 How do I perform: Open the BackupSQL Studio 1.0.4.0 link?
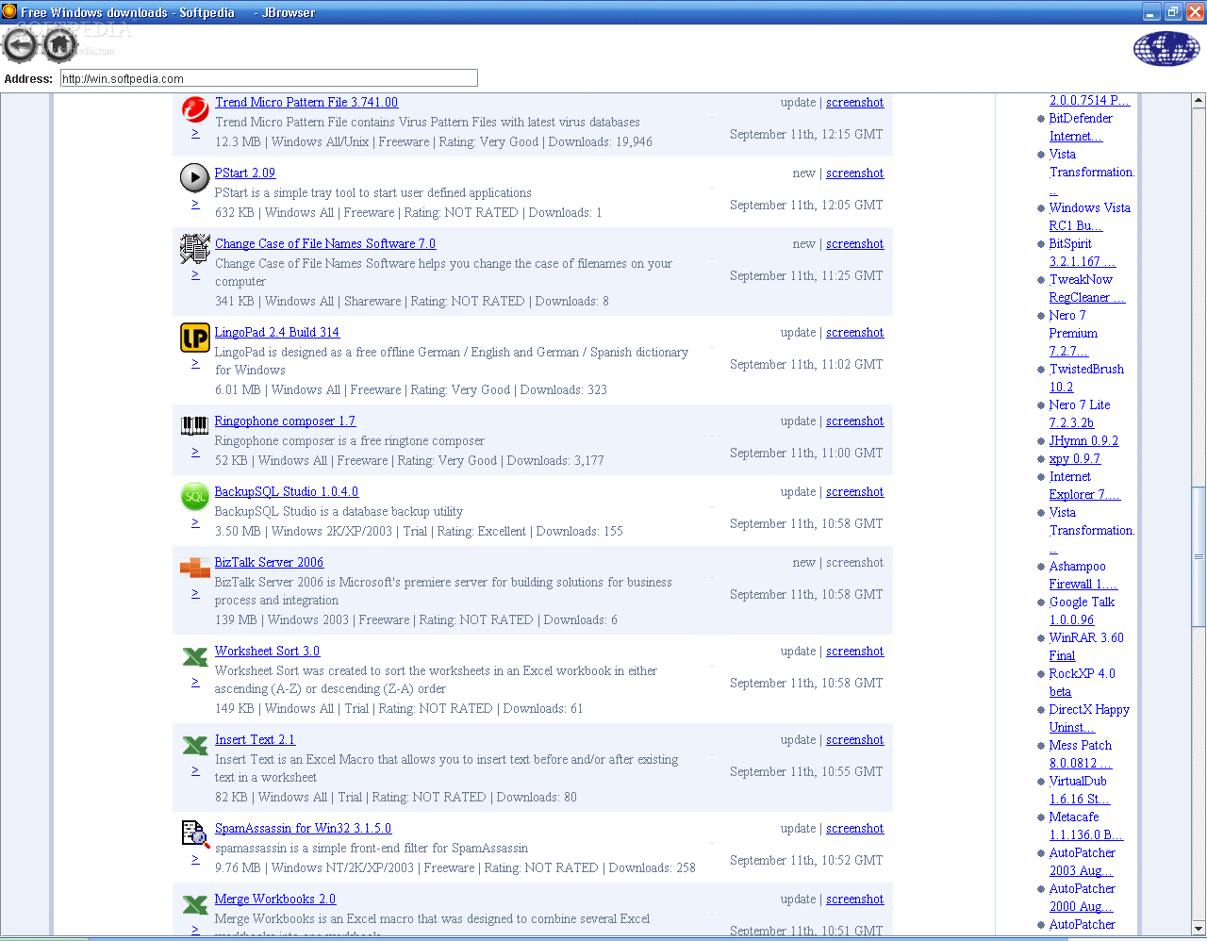287,491
